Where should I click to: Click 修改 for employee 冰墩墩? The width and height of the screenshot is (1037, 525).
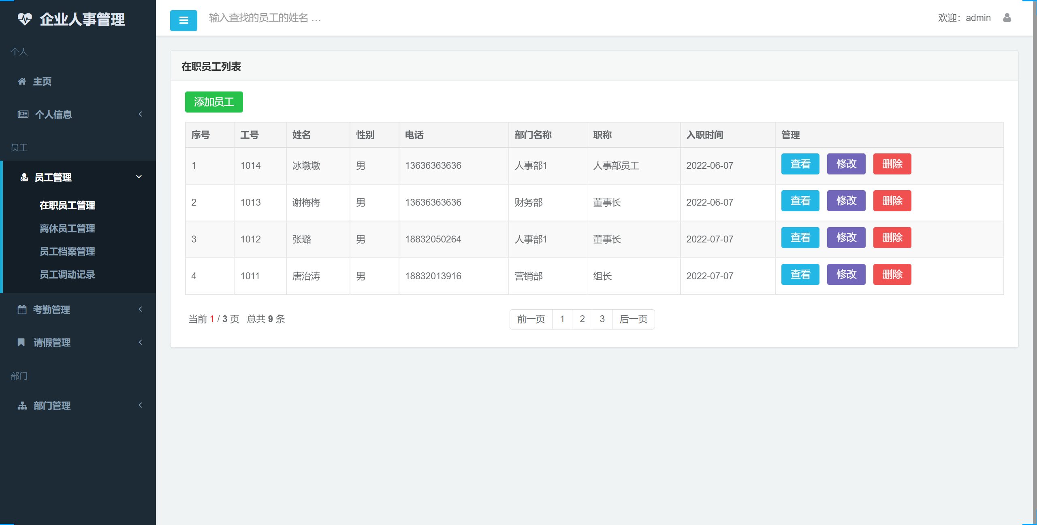(x=846, y=164)
